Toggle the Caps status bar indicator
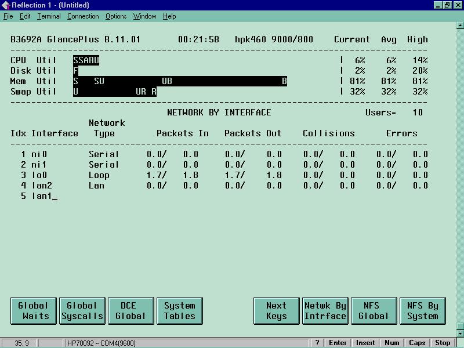Viewport: 464px width, 348px height. [x=417, y=343]
